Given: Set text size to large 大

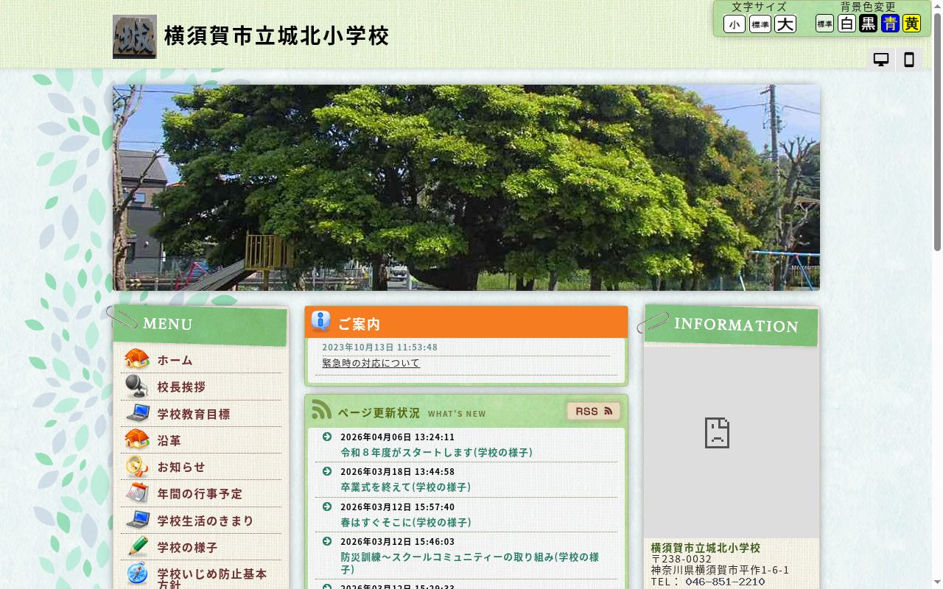Looking at the screenshot, I should pyautogui.click(x=785, y=24).
